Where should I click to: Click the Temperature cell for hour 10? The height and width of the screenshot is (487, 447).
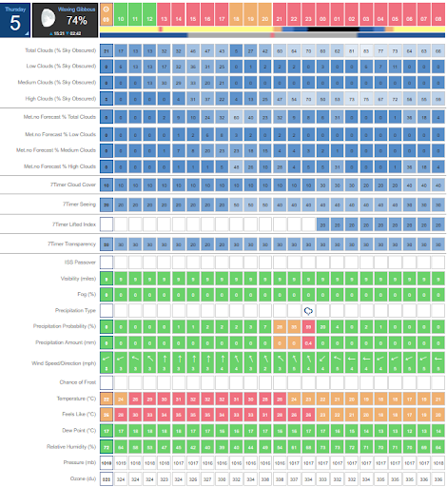pyautogui.click(x=121, y=399)
